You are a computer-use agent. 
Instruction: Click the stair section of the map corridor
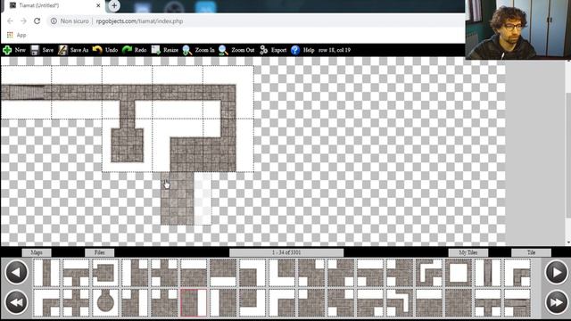pos(26,92)
